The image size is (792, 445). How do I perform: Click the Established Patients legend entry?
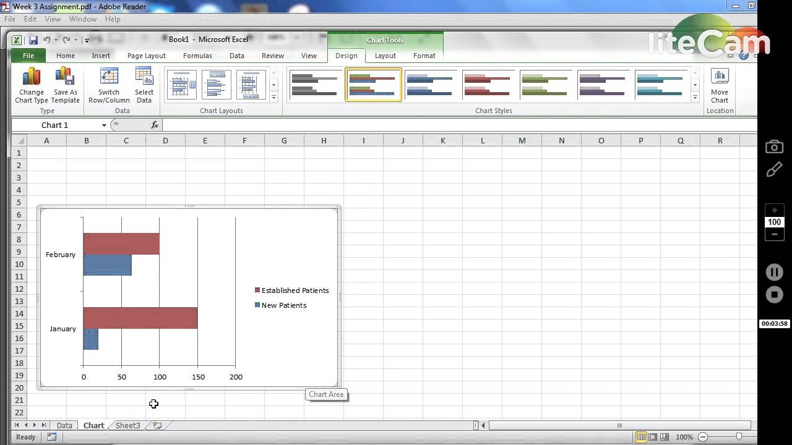point(291,290)
